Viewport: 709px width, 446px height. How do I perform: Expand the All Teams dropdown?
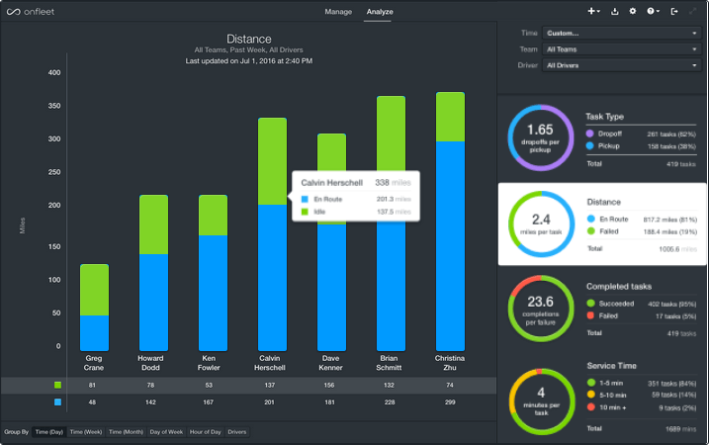[622, 49]
